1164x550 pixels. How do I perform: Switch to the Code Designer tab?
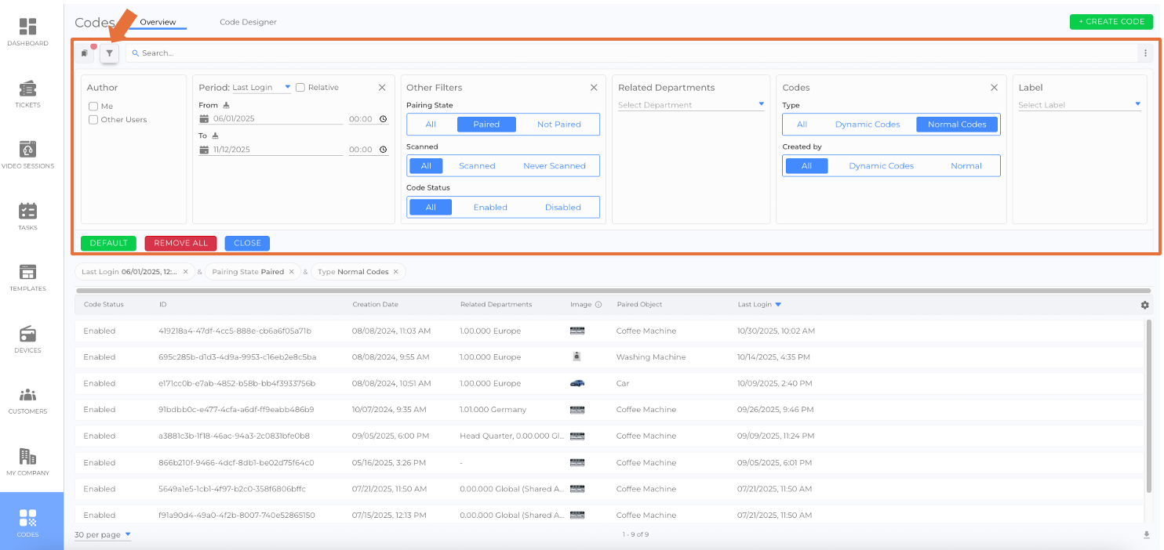click(248, 22)
